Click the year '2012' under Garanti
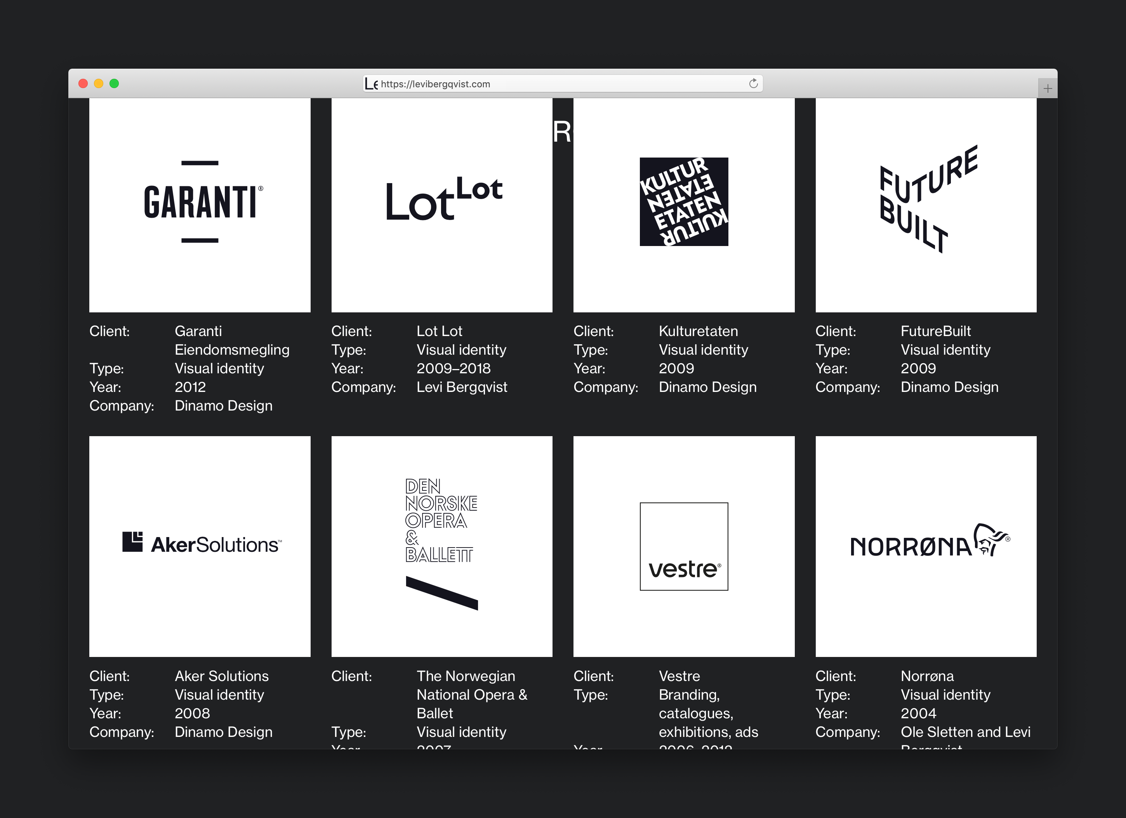 coord(190,387)
